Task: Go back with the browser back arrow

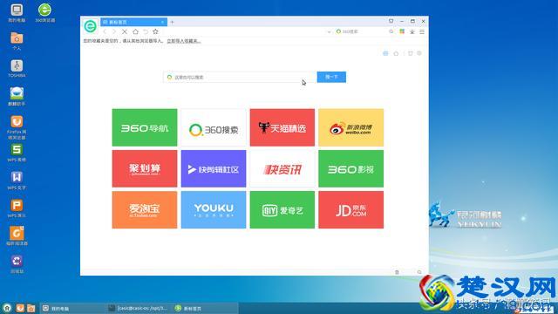Action: click(x=105, y=31)
